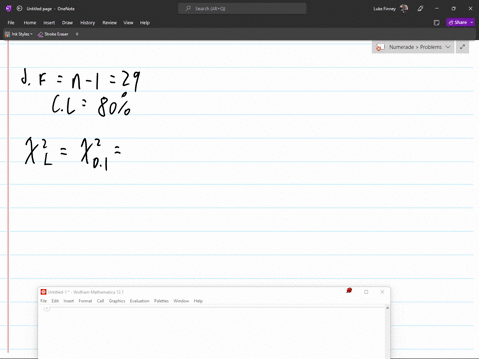479x359 pixels.
Task: Switch to the Draw ribbon tab
Action: (67, 23)
